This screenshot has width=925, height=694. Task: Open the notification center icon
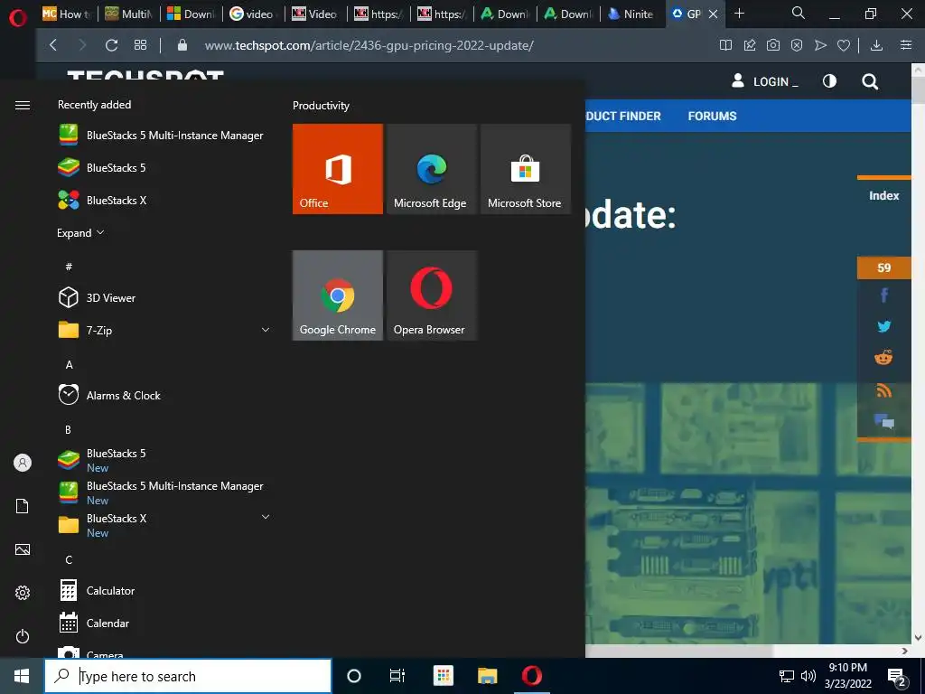point(897,676)
